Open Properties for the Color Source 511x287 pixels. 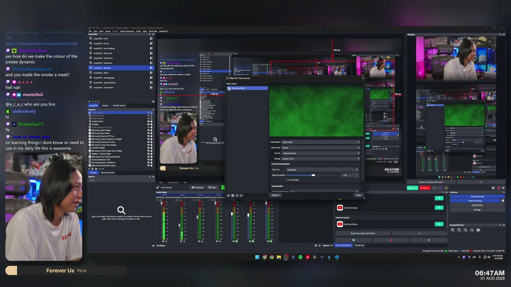pos(197,187)
